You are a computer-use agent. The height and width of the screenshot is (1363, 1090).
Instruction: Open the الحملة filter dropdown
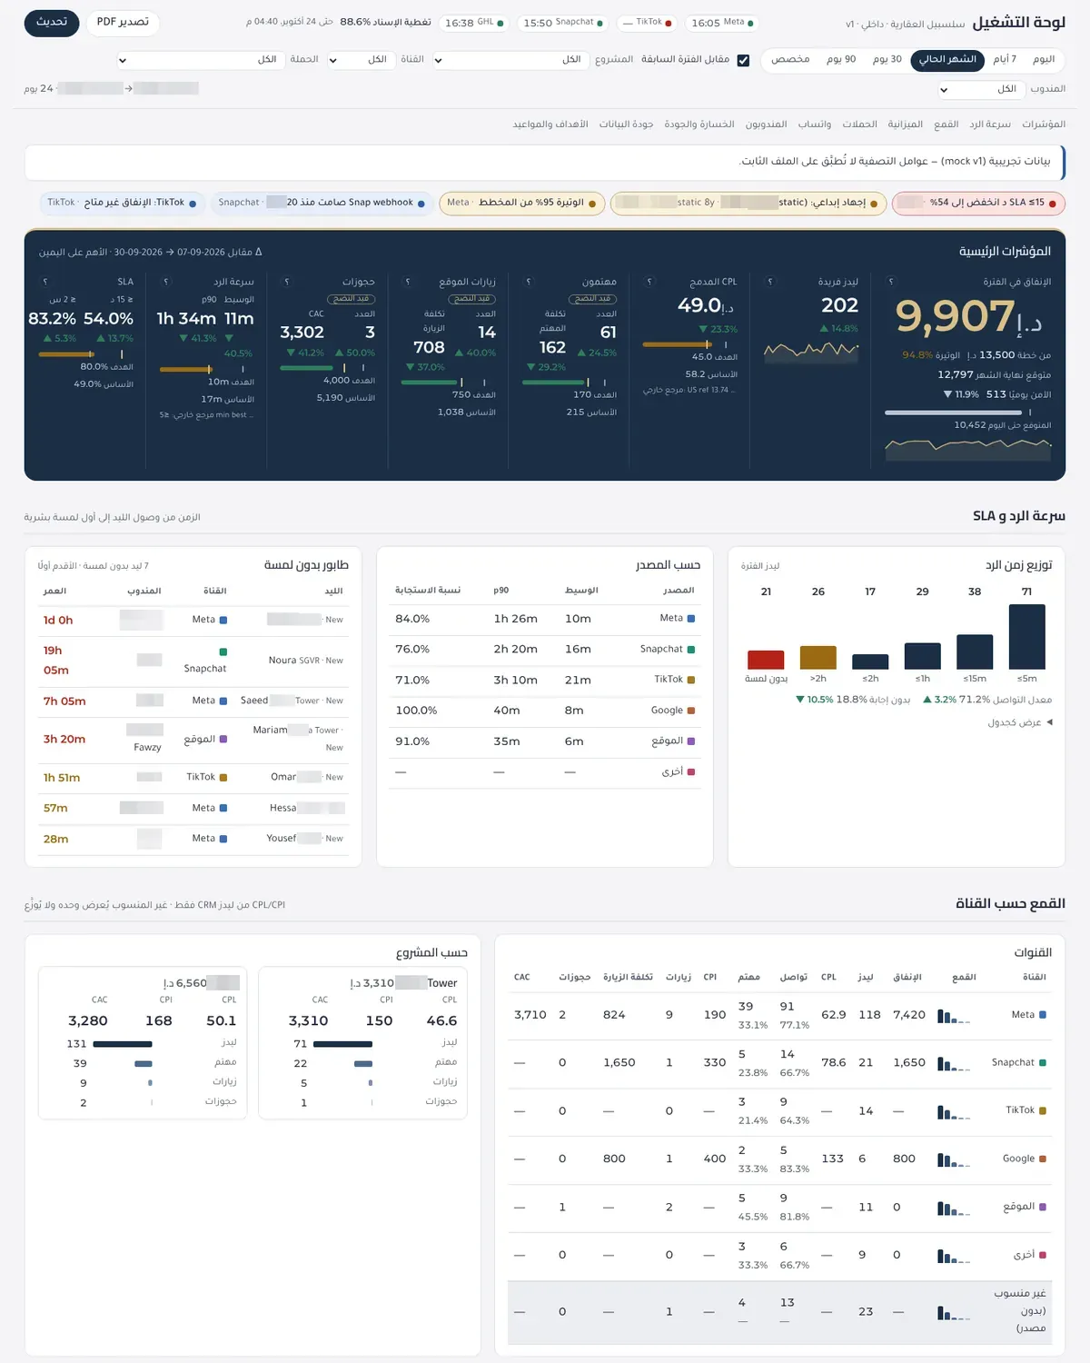click(200, 60)
